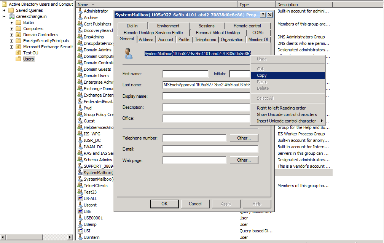
Task: Click the Display name input field
Action: pos(206,96)
